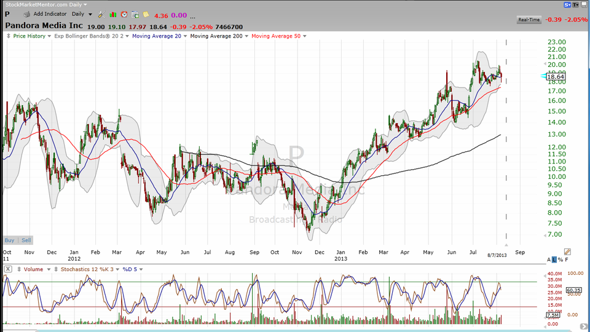Expand Stochastics 12 %K 3 menu
590x332 pixels.
point(117,269)
